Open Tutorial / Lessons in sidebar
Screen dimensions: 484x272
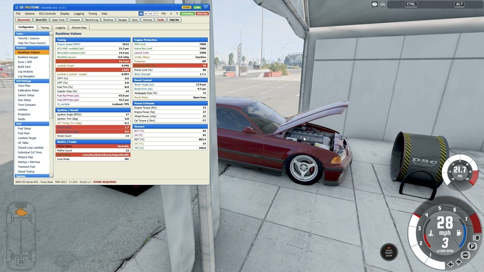pos(29,38)
